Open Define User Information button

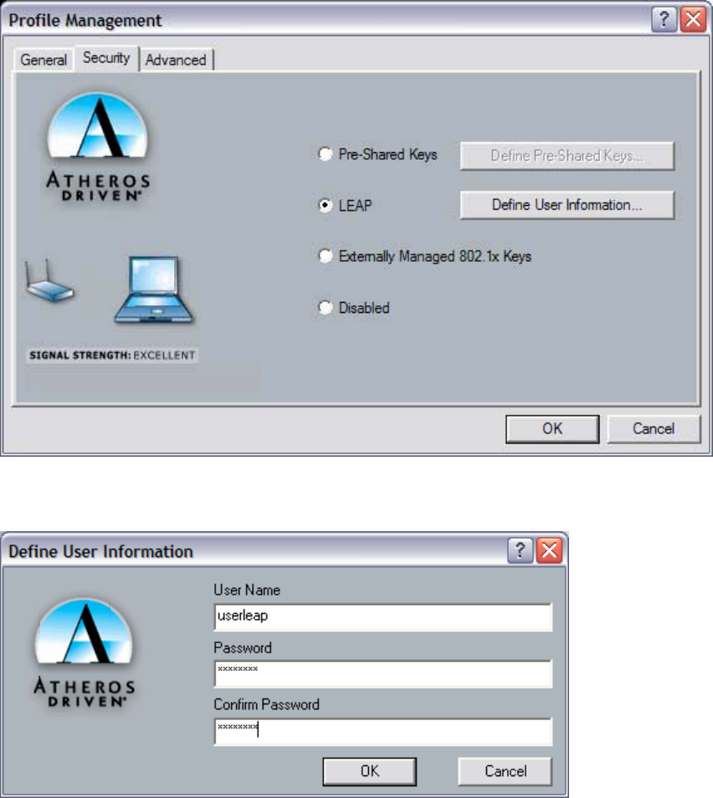[x=567, y=205]
